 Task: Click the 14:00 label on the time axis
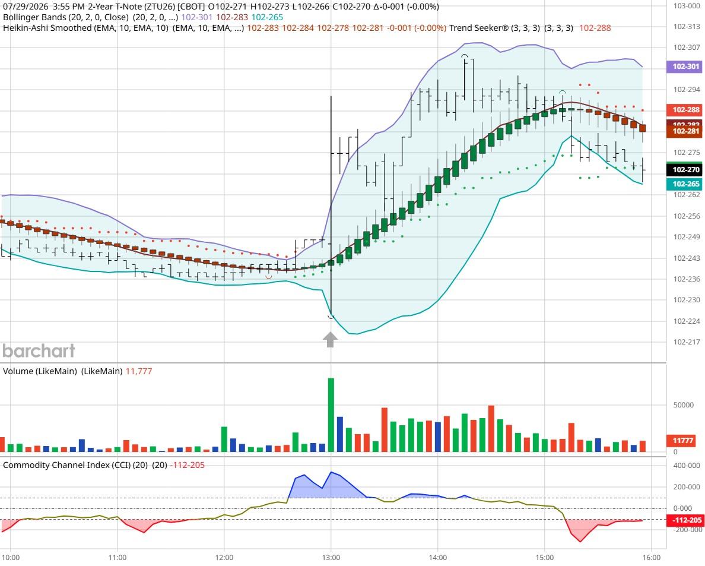tap(437, 558)
